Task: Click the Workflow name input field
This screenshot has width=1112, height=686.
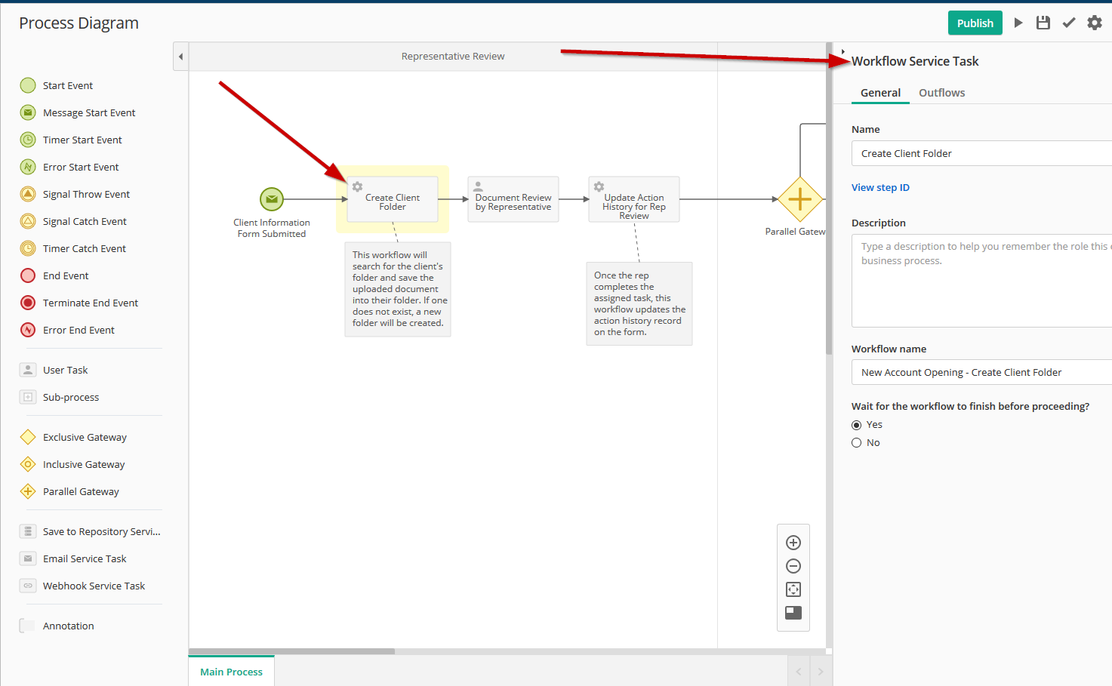Action: 981,372
